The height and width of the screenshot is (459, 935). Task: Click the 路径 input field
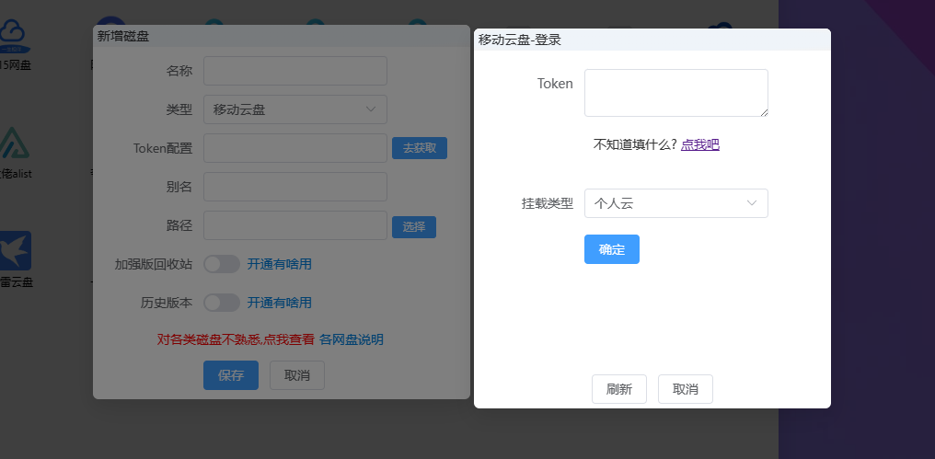pos(295,225)
